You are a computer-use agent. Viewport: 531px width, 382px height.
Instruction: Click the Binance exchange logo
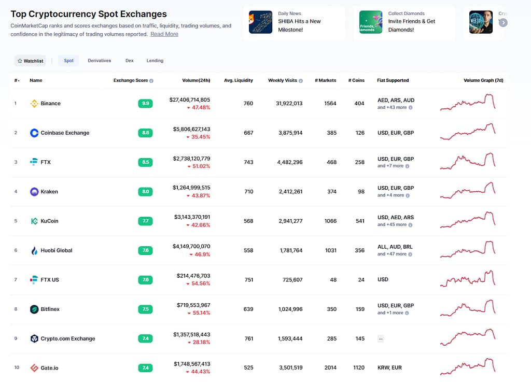pyautogui.click(x=34, y=104)
